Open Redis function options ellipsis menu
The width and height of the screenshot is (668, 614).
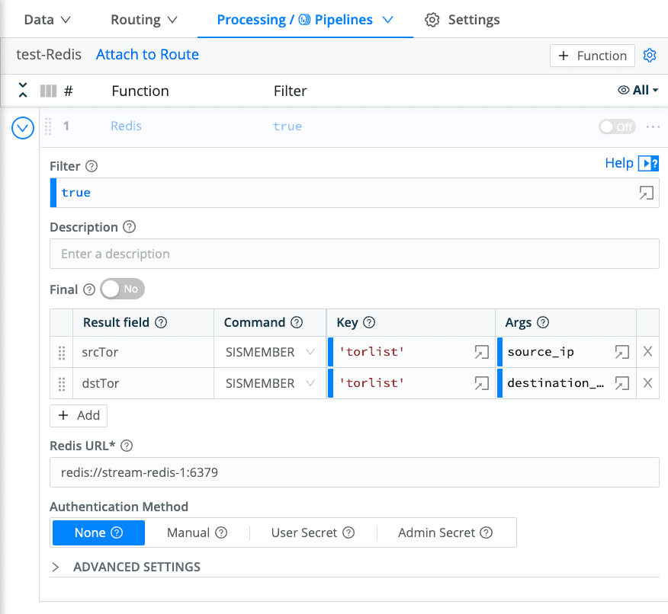[653, 126]
